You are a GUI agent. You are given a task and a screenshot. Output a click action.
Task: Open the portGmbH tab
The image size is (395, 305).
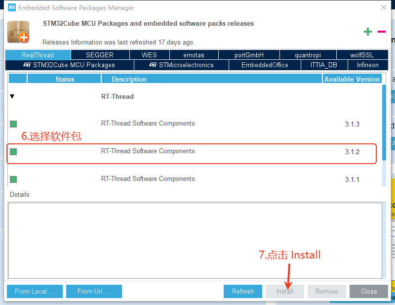pos(249,55)
